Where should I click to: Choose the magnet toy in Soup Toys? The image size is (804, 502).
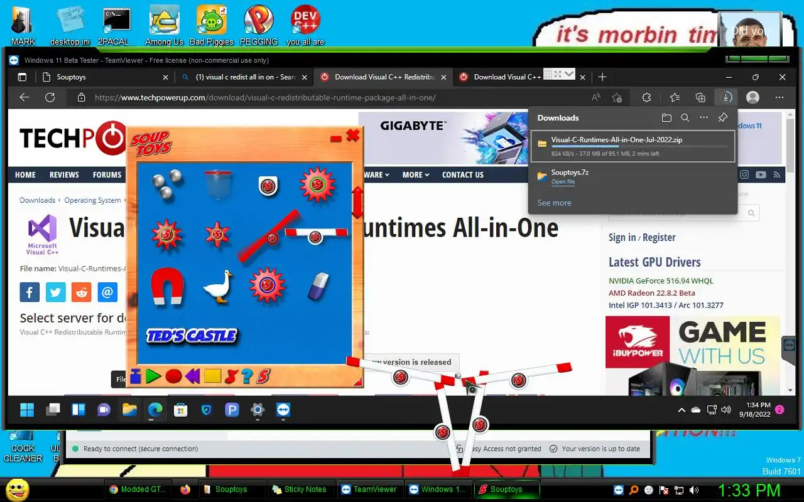pos(167,287)
